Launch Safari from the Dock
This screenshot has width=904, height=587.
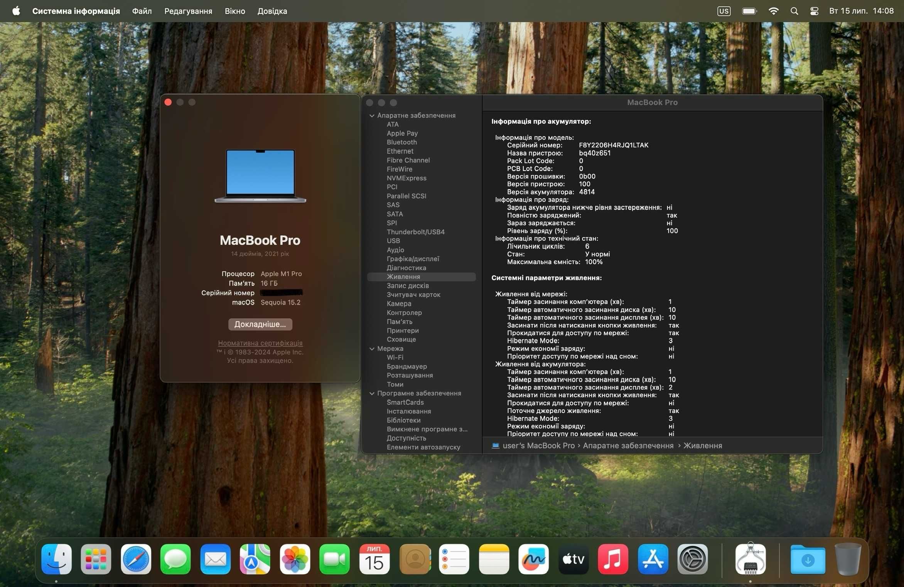136,559
